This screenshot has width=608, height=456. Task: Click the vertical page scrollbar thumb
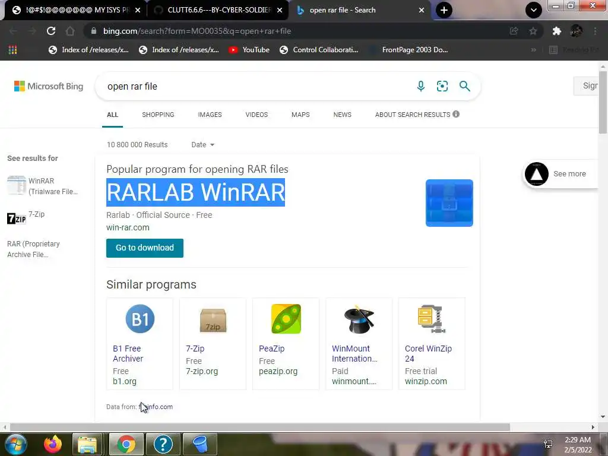point(603,103)
